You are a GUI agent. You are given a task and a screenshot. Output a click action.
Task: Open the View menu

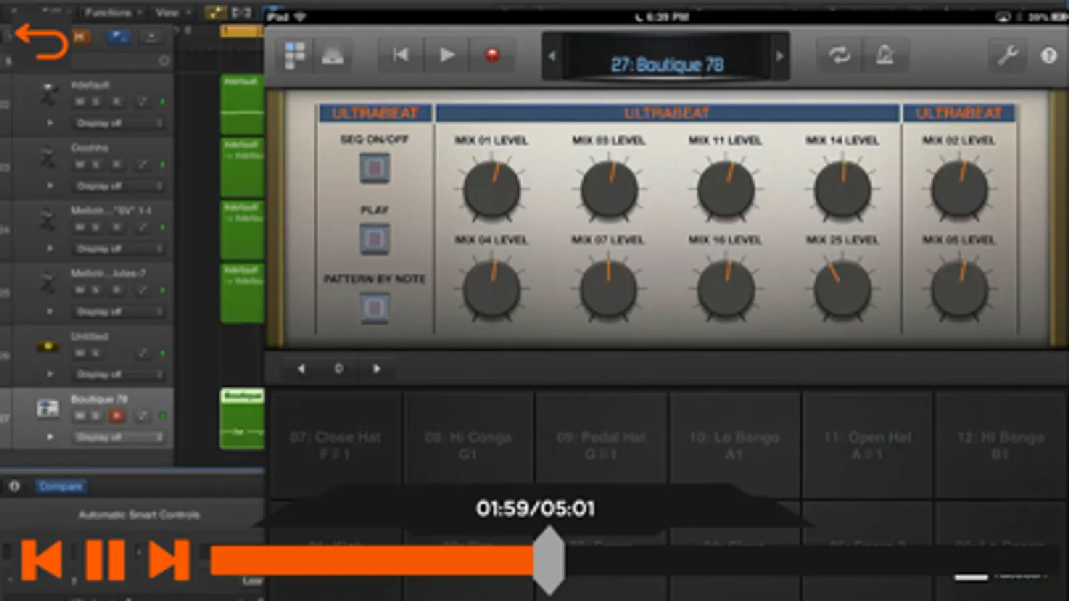[x=171, y=12]
